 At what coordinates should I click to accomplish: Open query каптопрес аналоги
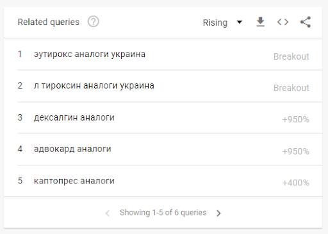tap(74, 181)
